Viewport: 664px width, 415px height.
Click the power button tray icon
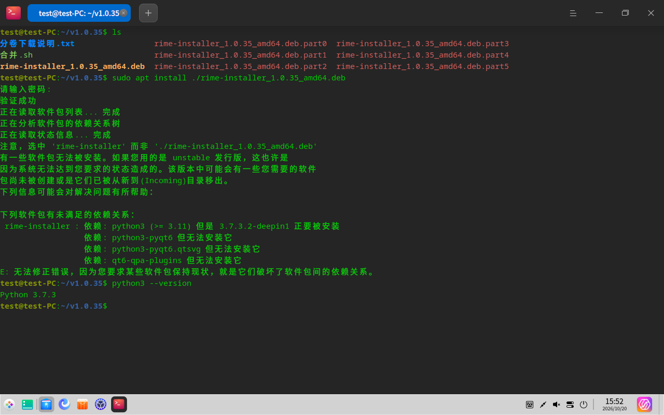point(584,404)
